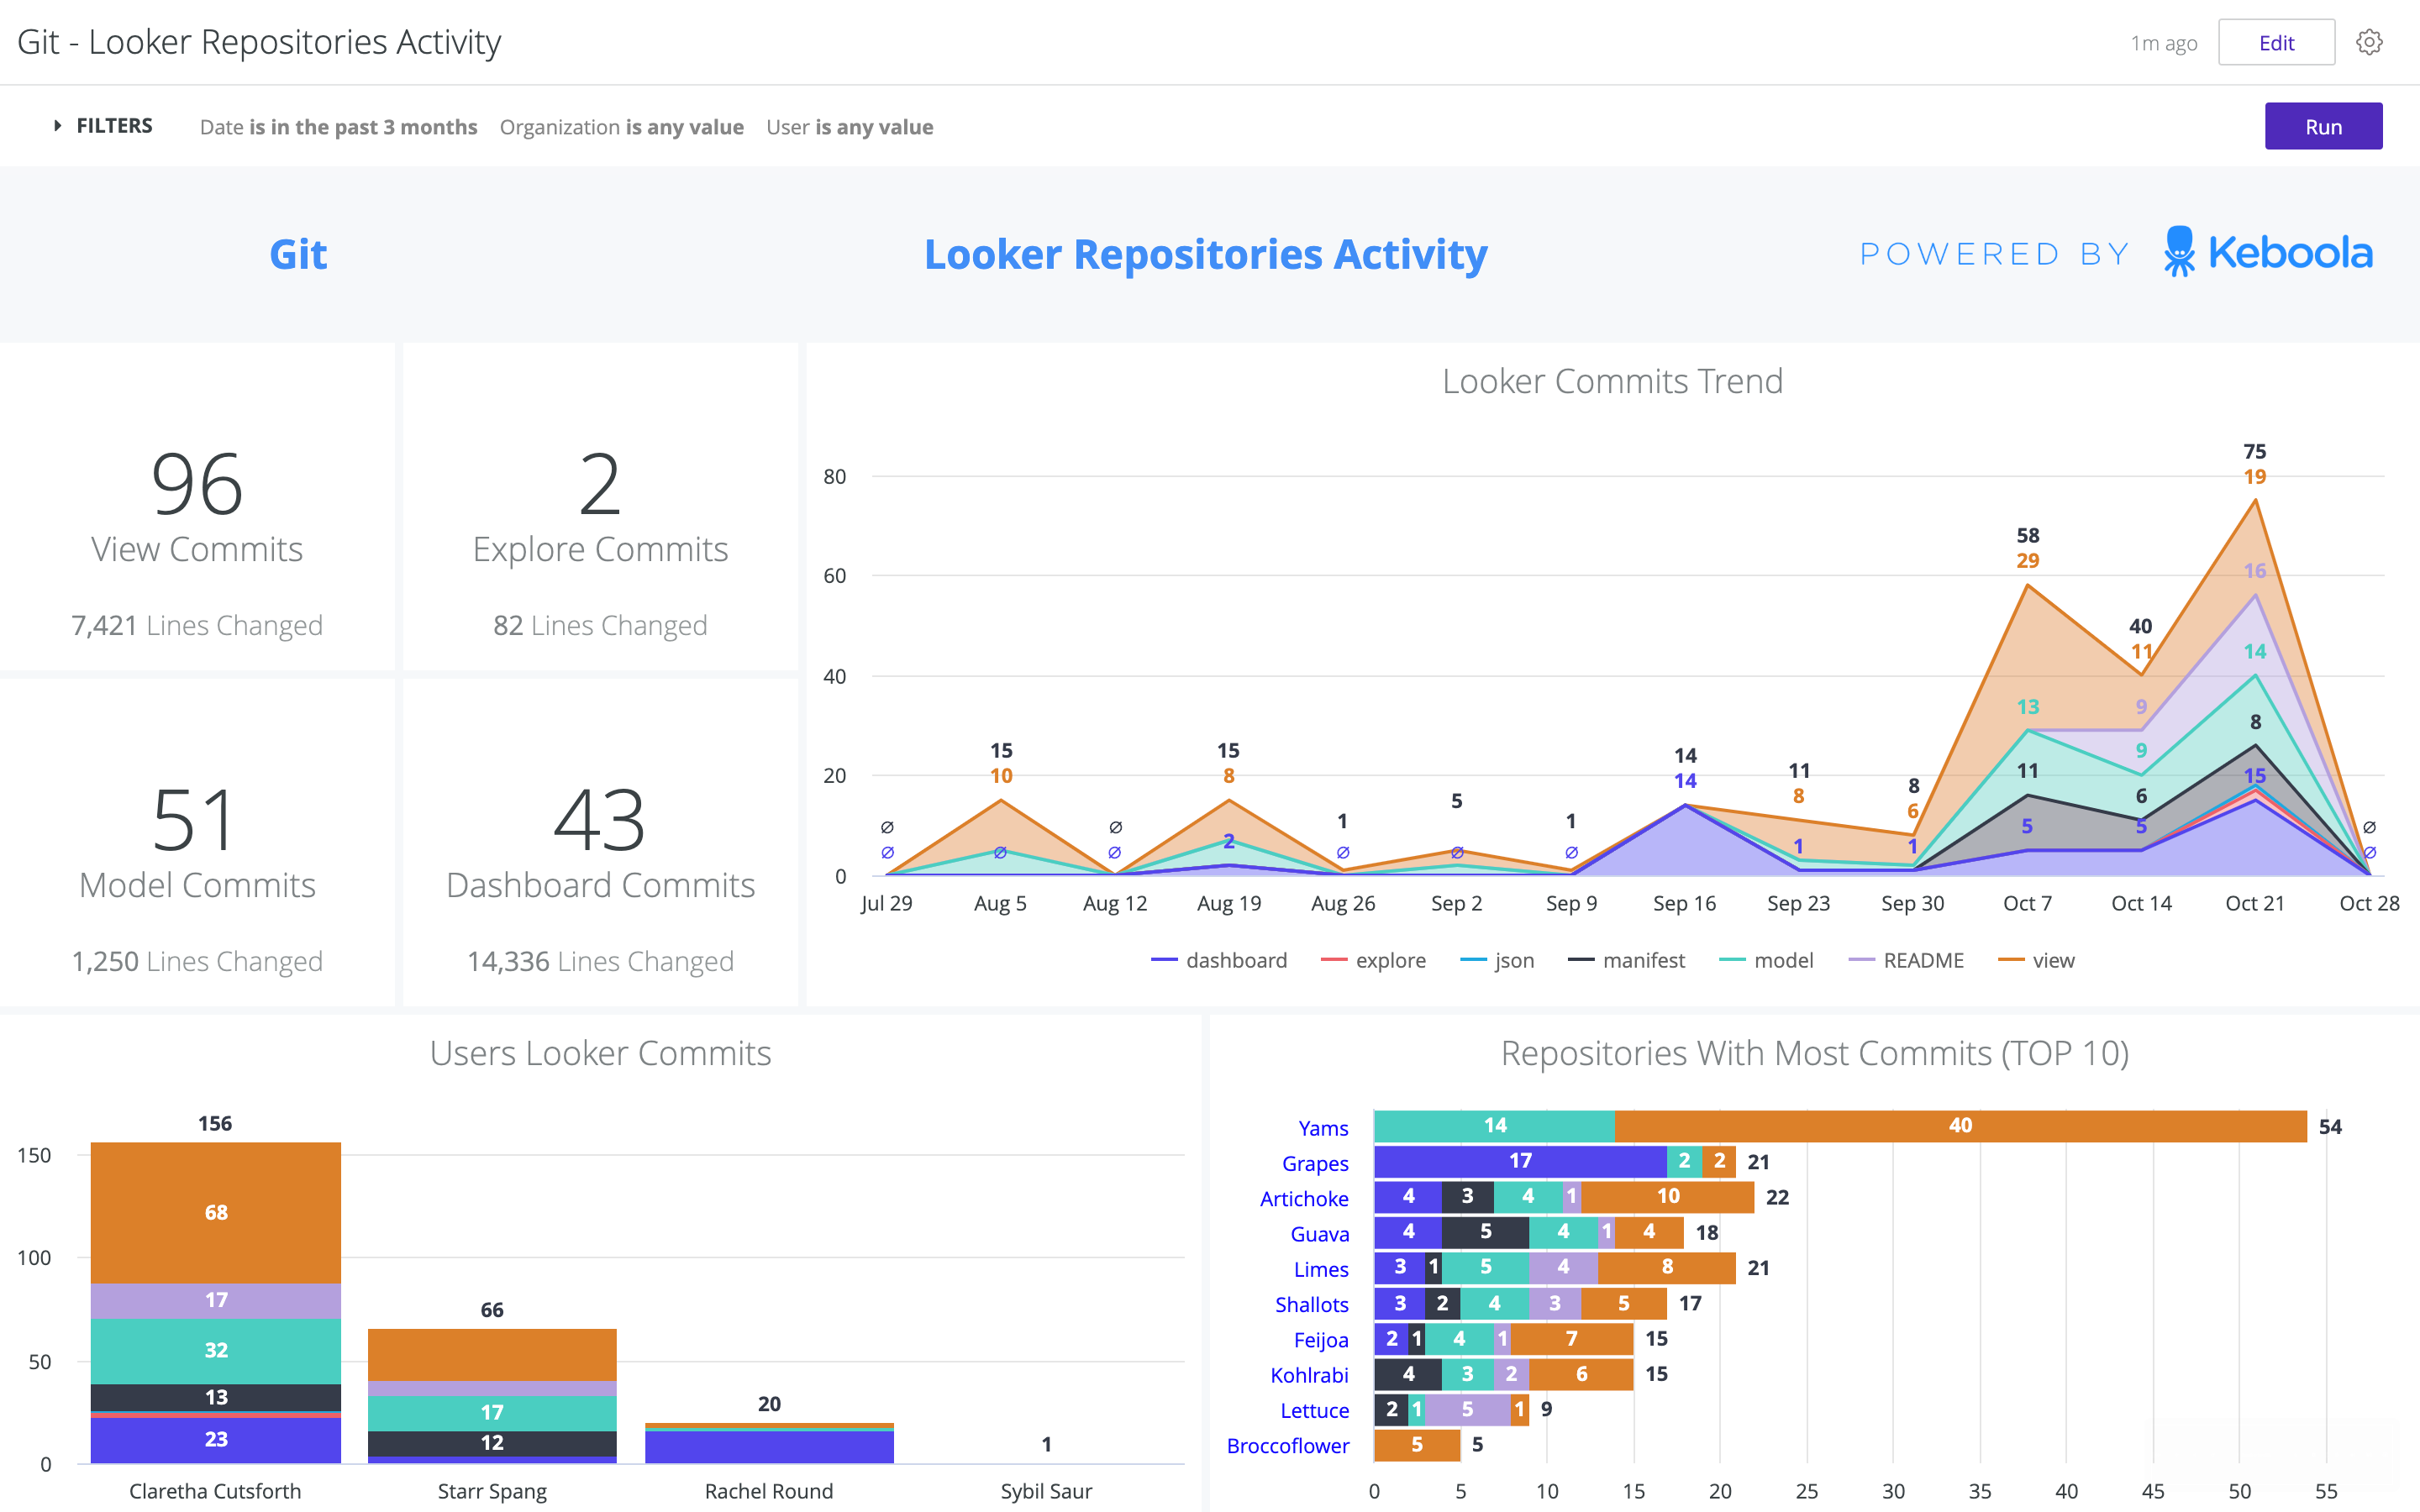Open the Guava repository link
The image size is (2420, 1512).
click(1319, 1234)
